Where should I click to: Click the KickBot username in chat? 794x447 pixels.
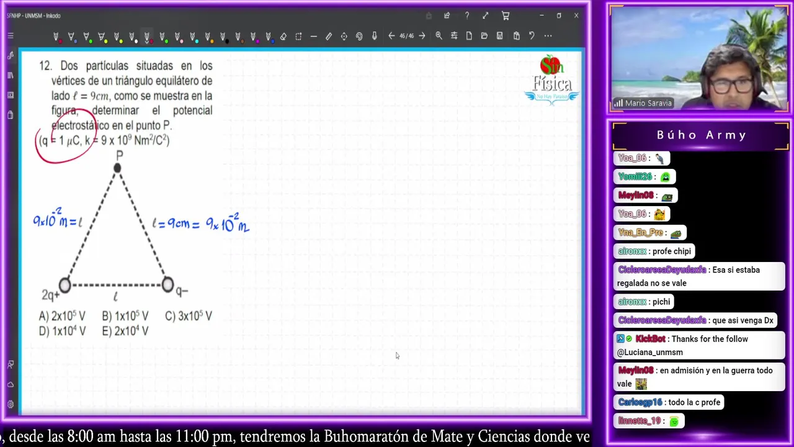click(x=650, y=339)
